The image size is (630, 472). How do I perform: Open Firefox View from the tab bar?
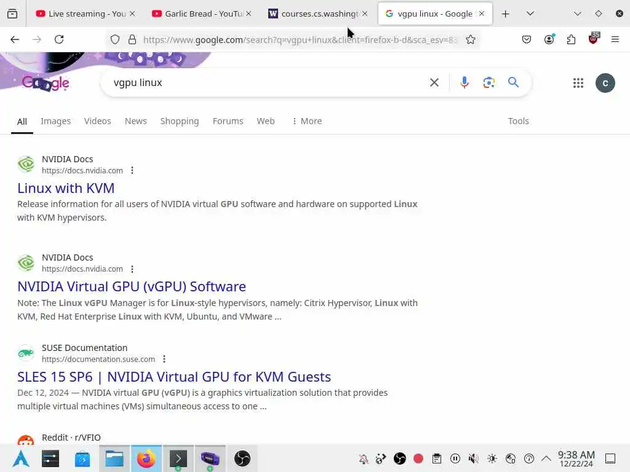pyautogui.click(x=12, y=14)
